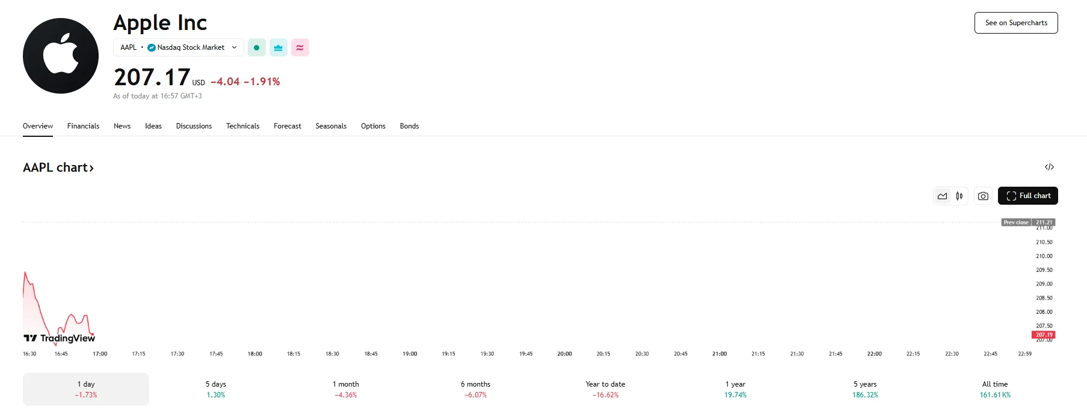Open the embed code icon above the chart
The height and width of the screenshot is (416, 1087).
tap(1049, 167)
